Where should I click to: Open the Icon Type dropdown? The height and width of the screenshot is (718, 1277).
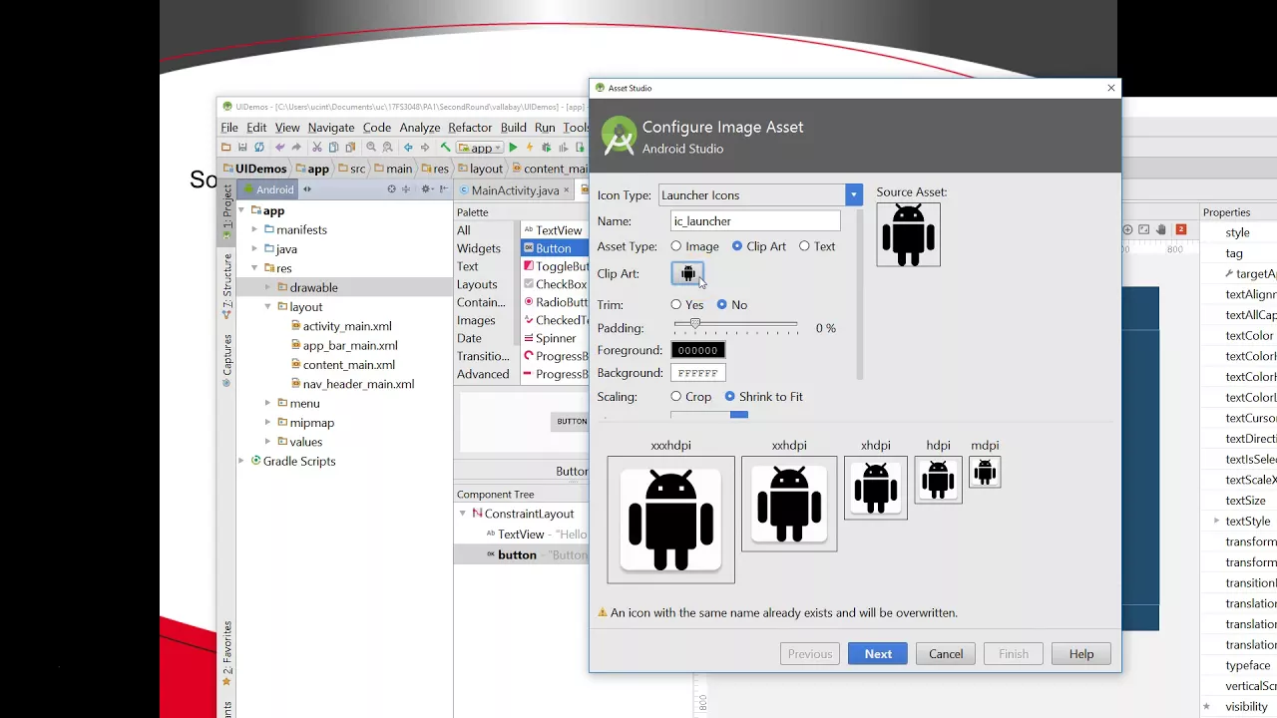tap(853, 195)
